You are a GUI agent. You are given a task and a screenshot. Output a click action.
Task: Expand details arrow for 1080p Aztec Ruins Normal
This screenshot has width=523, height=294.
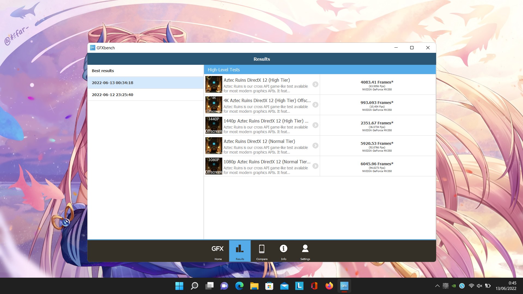315,166
